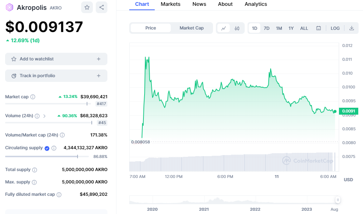Select the 1Y time range
This screenshot has height=214, width=363.
291,28
